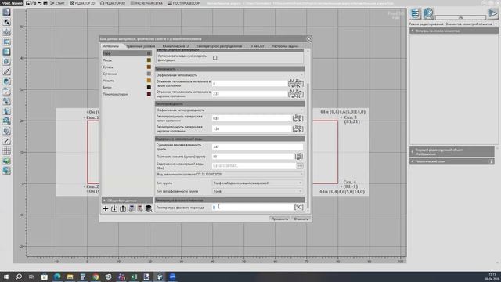
Task: Click the total weight moisture input field
Action: 258,146
